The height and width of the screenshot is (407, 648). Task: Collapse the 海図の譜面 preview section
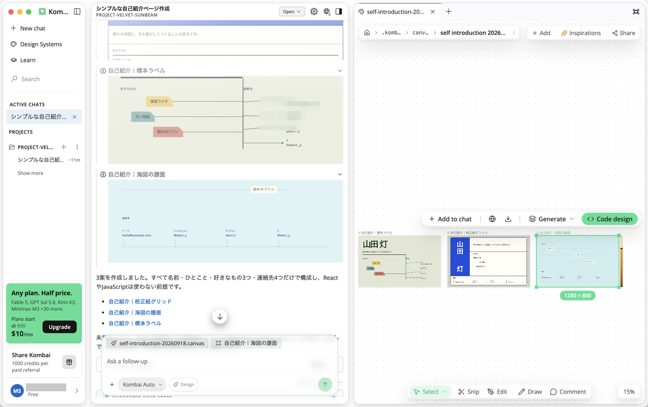[x=340, y=175]
